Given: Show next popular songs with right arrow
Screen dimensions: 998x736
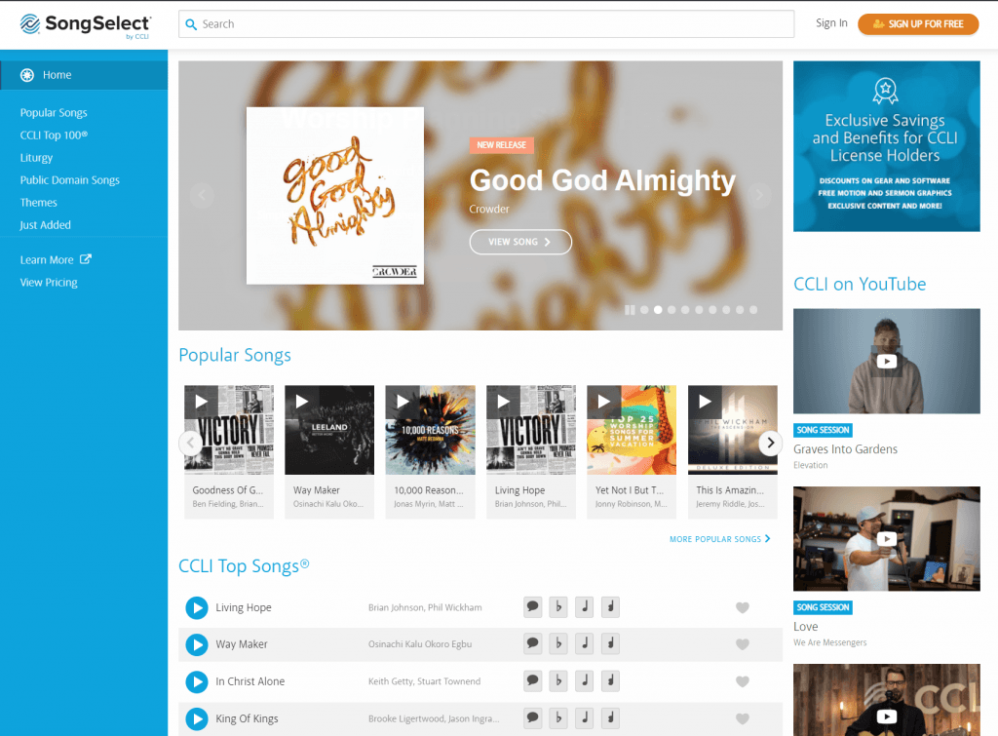Looking at the screenshot, I should pyautogui.click(x=770, y=443).
